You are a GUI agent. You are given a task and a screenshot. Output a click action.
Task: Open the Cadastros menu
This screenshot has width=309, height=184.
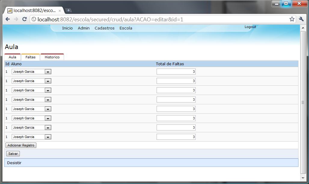[104, 28]
